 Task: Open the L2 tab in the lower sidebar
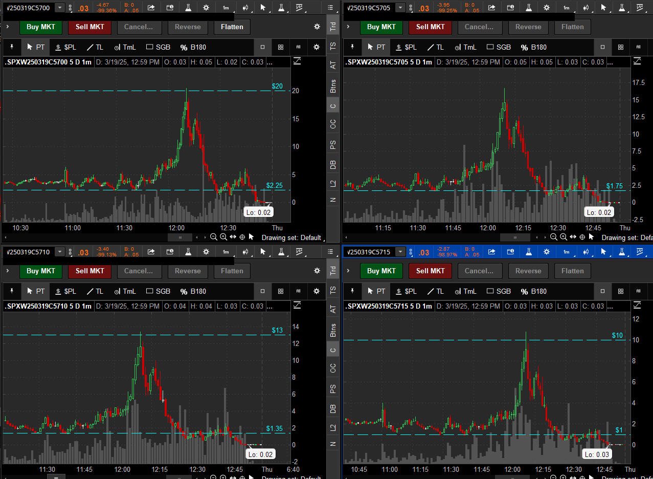tap(333, 427)
